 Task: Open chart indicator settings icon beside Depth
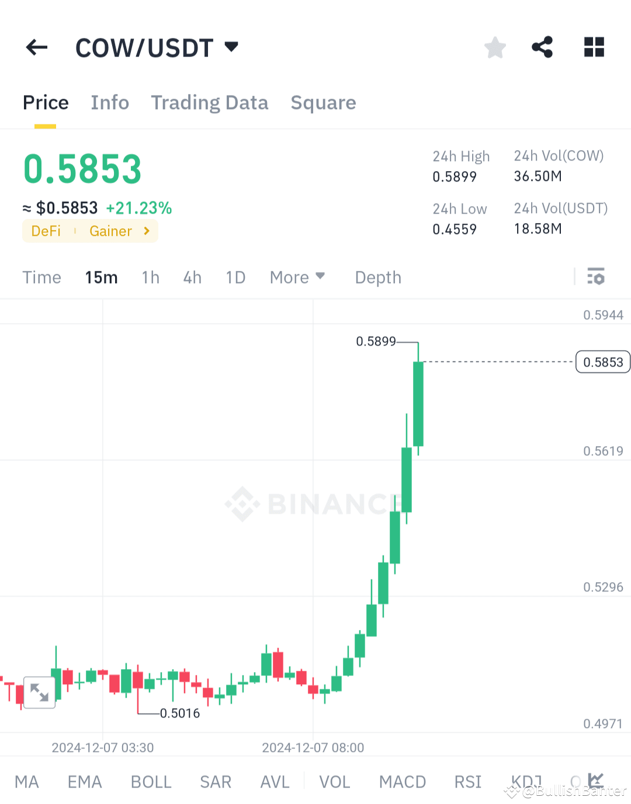tap(596, 276)
